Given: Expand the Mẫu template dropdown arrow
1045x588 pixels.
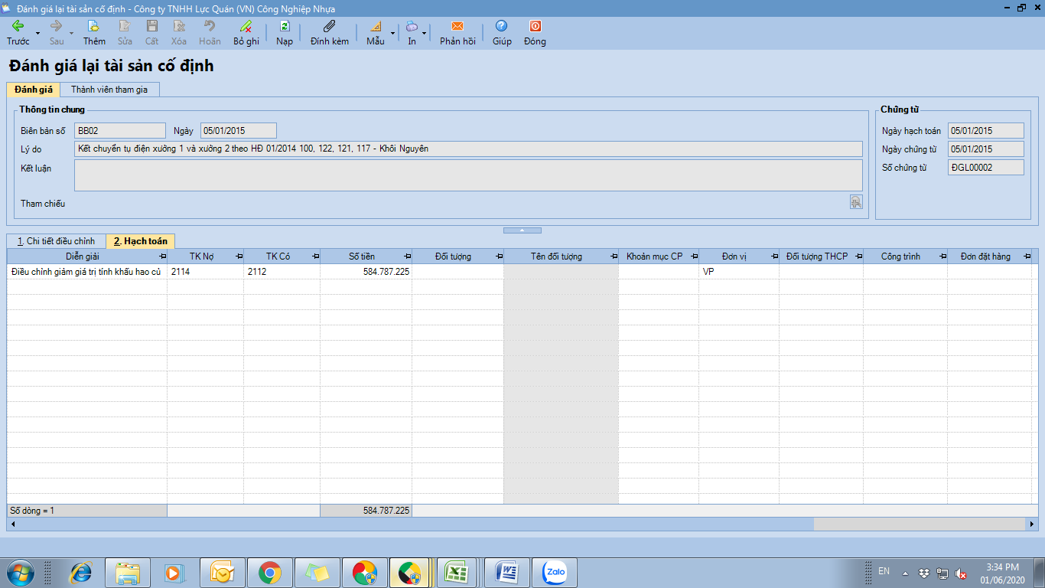Looking at the screenshot, I should [x=393, y=34].
